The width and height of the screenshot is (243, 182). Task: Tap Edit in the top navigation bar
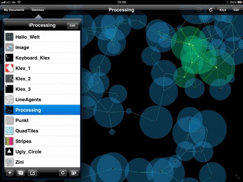click(x=236, y=10)
